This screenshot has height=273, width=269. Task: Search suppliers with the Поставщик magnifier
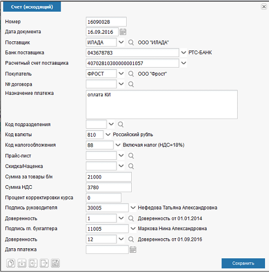pos(131,42)
